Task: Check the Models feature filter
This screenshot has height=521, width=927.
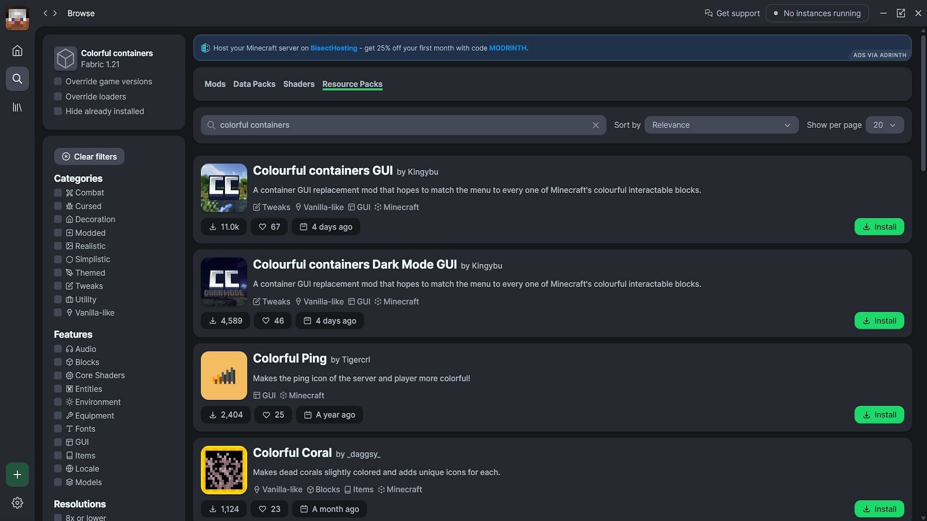Action: click(58, 482)
